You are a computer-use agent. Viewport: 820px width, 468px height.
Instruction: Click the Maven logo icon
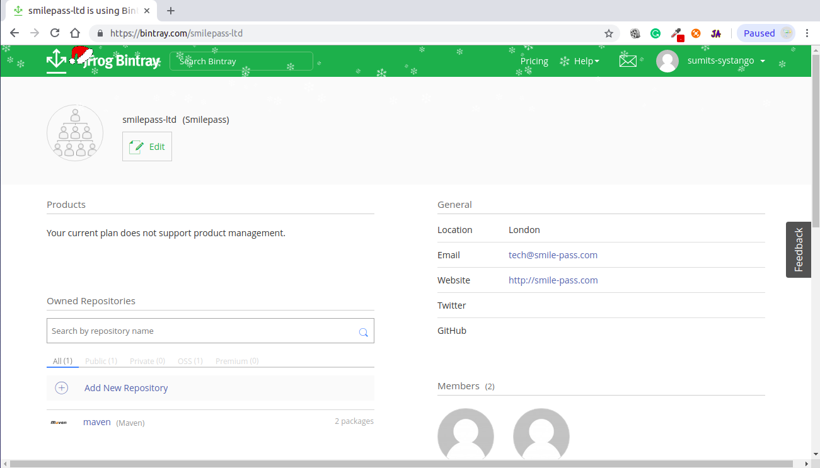pos(59,422)
